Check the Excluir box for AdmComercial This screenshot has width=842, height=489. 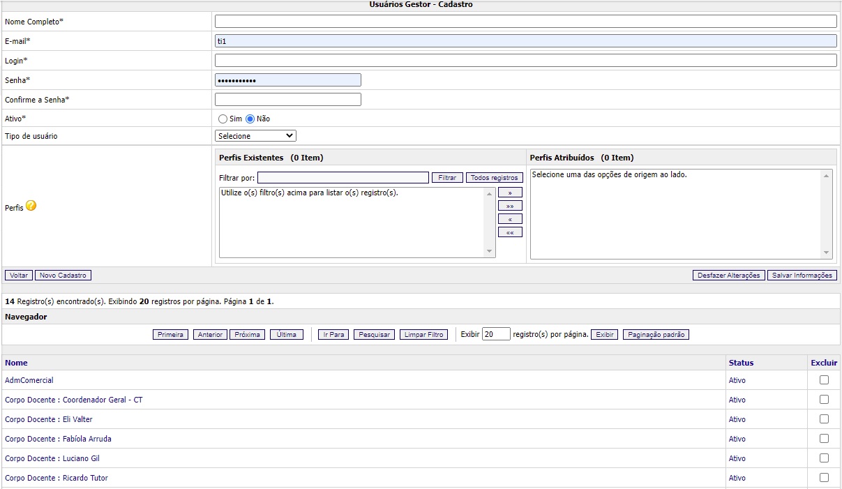click(x=824, y=380)
